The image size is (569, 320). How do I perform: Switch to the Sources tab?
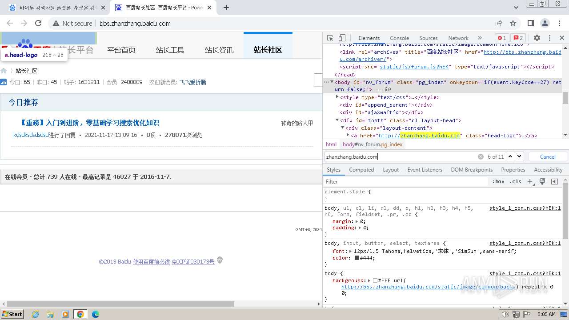(429, 38)
